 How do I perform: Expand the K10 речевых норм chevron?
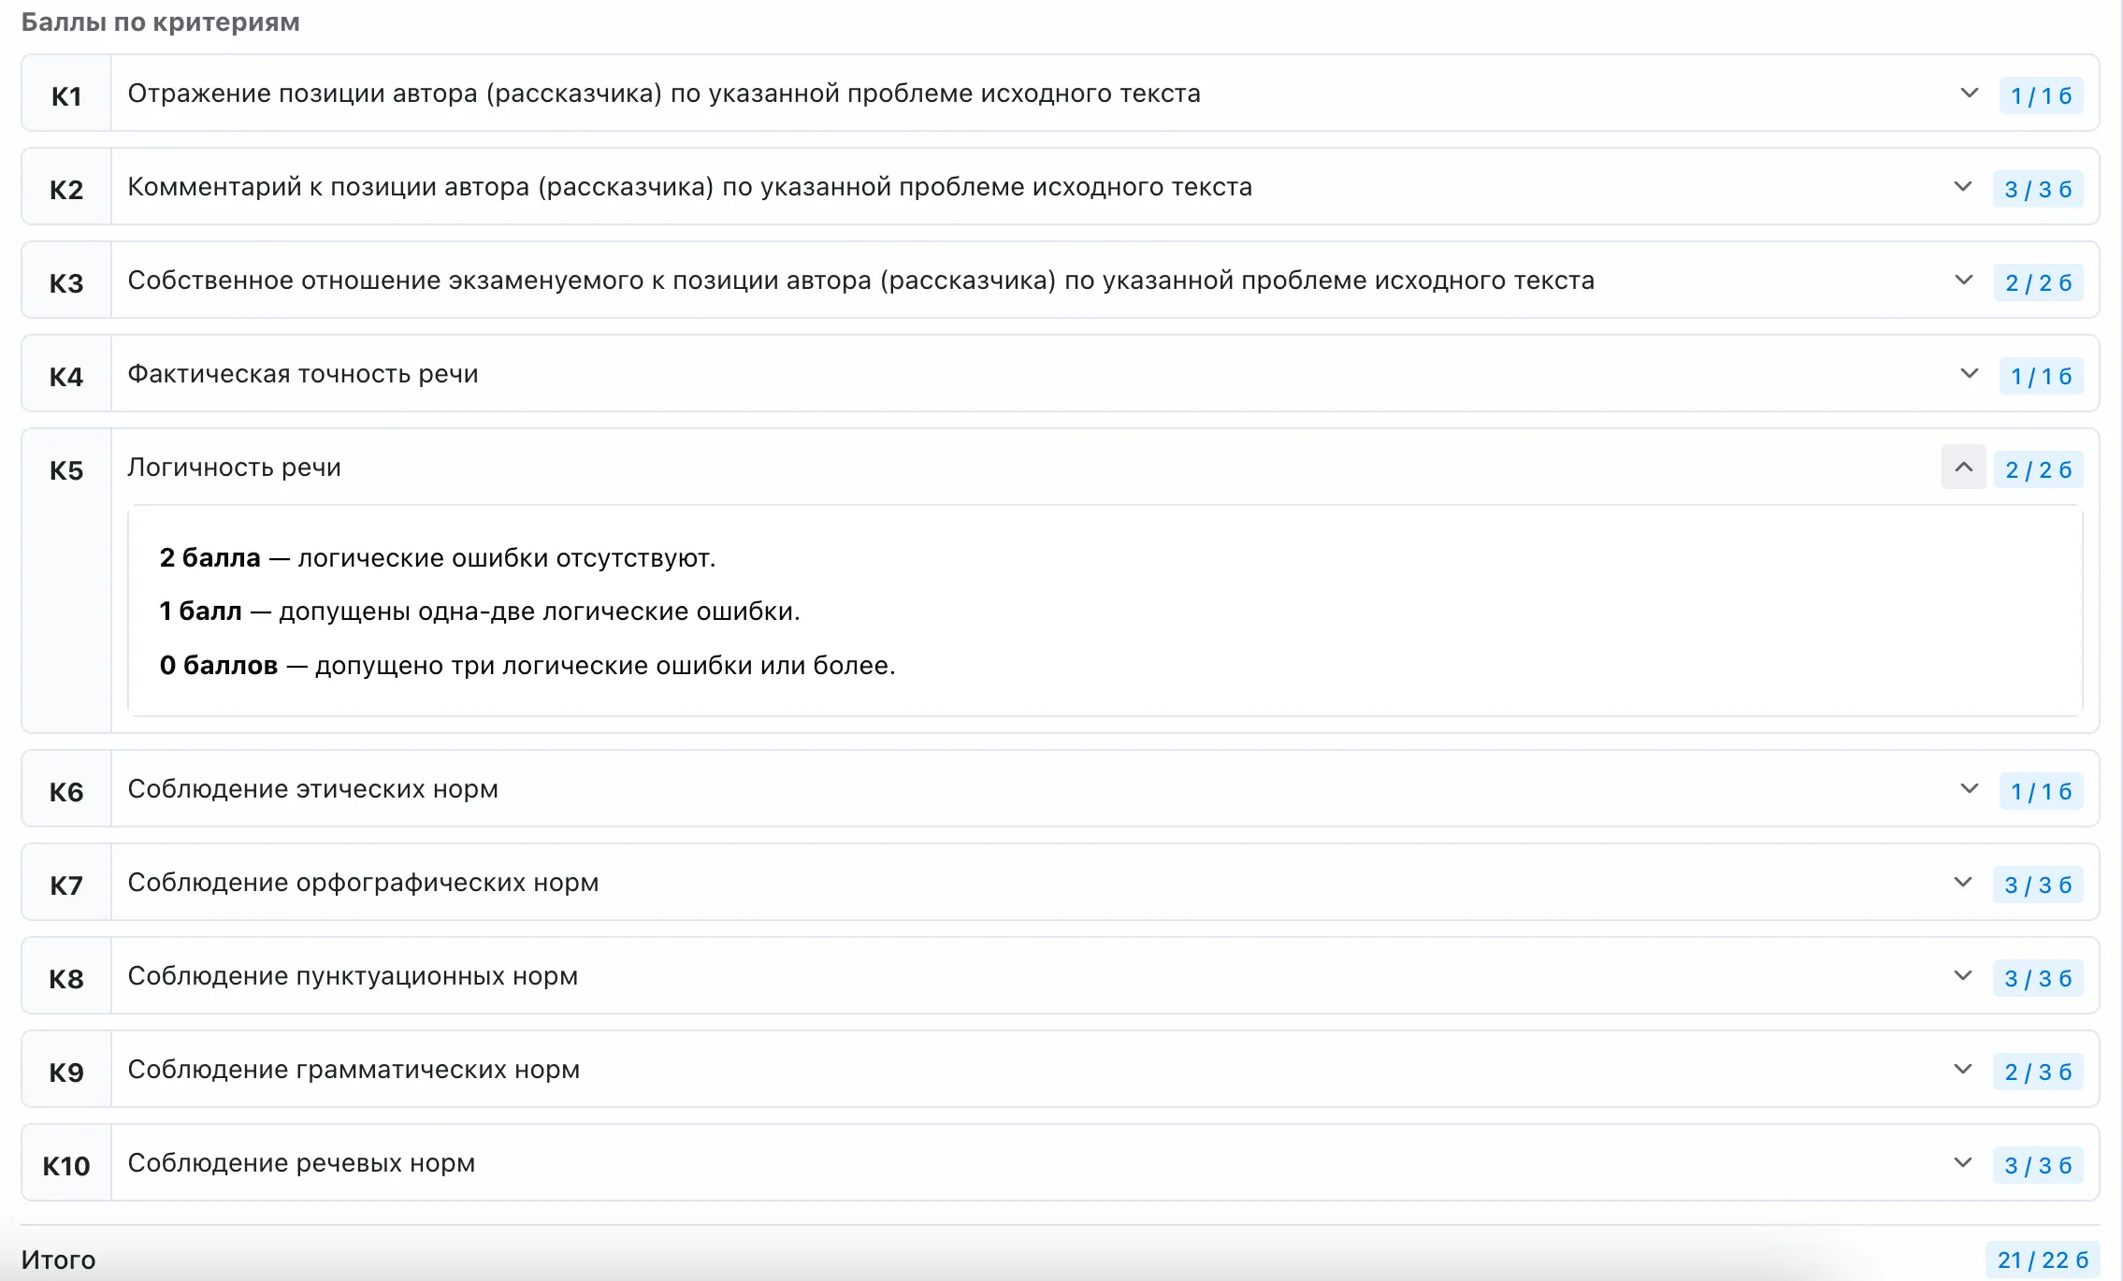[1963, 1163]
